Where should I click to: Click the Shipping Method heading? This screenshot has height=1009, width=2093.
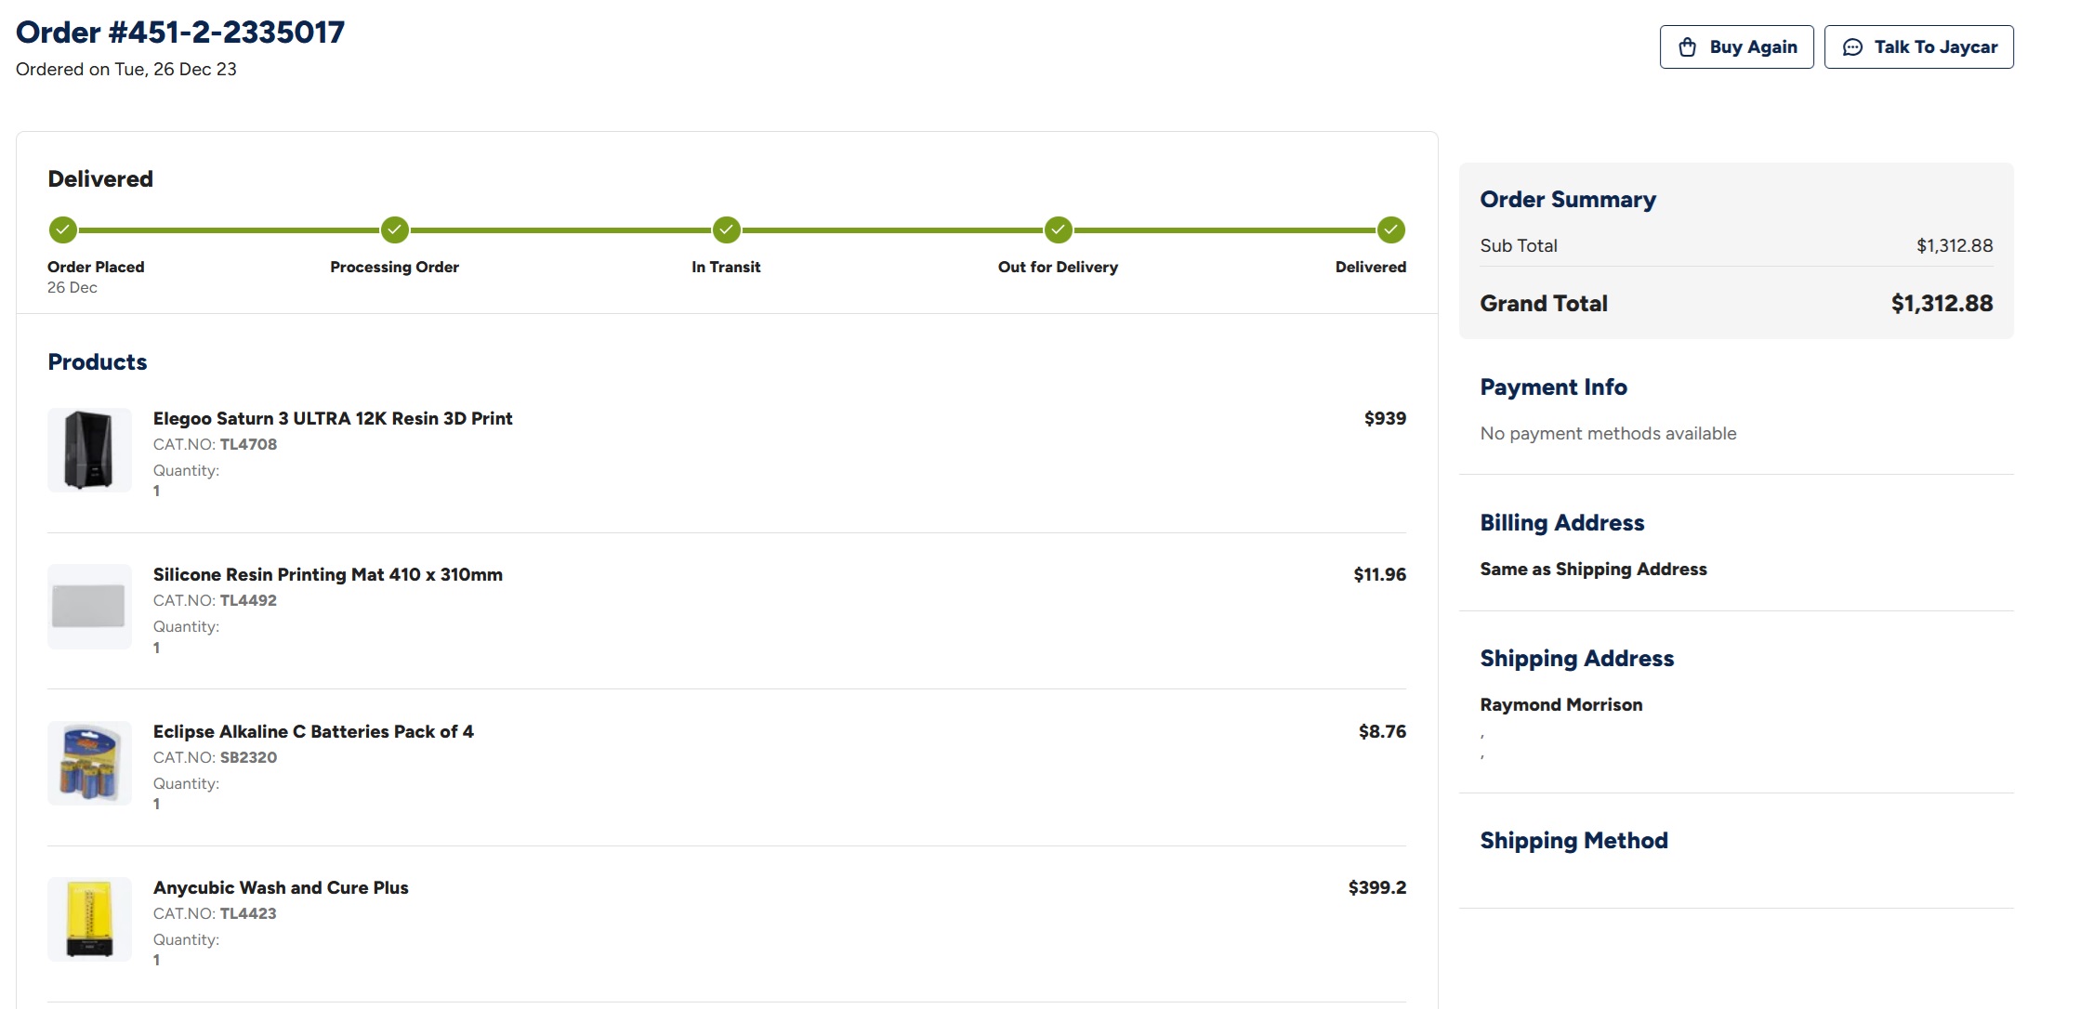coord(1574,841)
